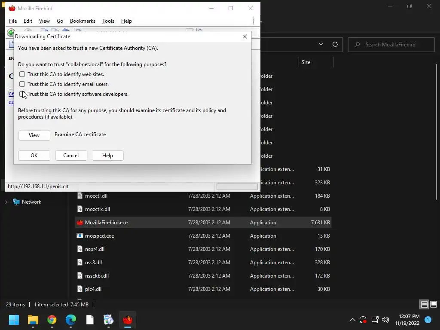Open the clock and calendar flyout
Image resolution: width=440 pixels, height=330 pixels.
(407, 320)
